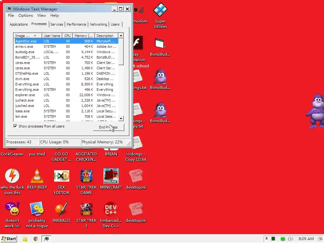
Task: Open the Options menu
Action: (x=26, y=16)
